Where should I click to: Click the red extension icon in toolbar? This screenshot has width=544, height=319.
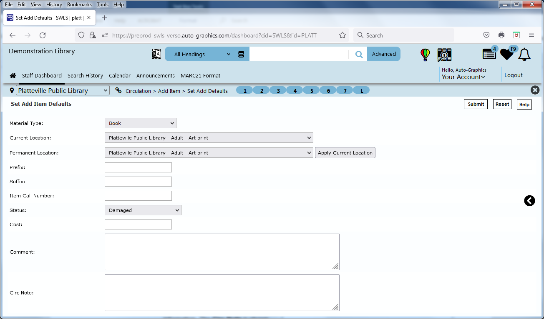point(516,35)
